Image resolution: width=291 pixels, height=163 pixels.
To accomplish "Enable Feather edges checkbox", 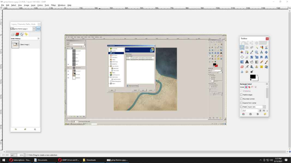I will click(x=241, y=95).
